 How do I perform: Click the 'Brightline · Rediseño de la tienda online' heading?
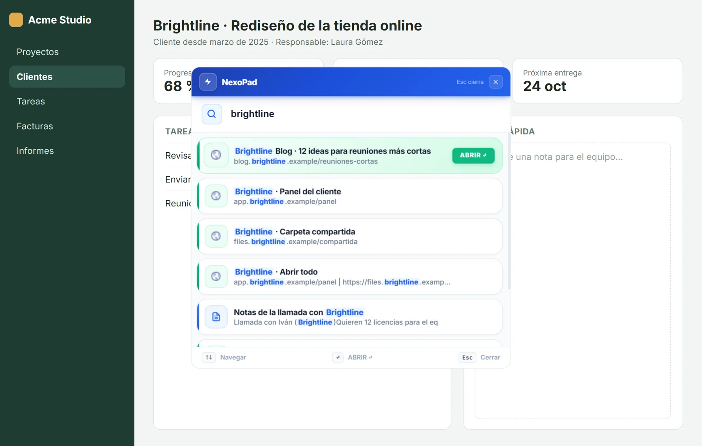pos(287,26)
